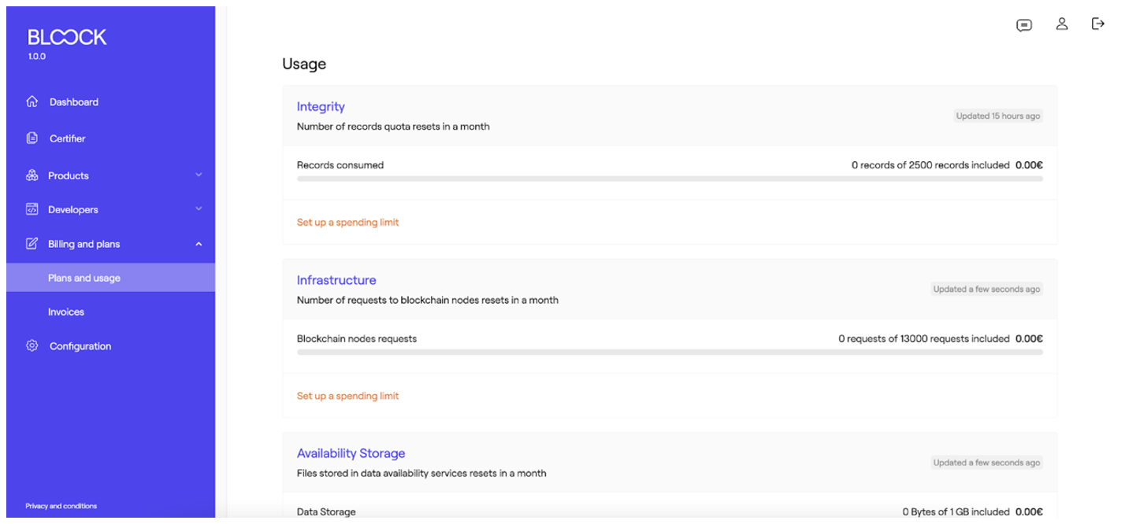The image size is (1125, 524).
Task: Click the Records consumed progress bar
Action: tap(670, 179)
